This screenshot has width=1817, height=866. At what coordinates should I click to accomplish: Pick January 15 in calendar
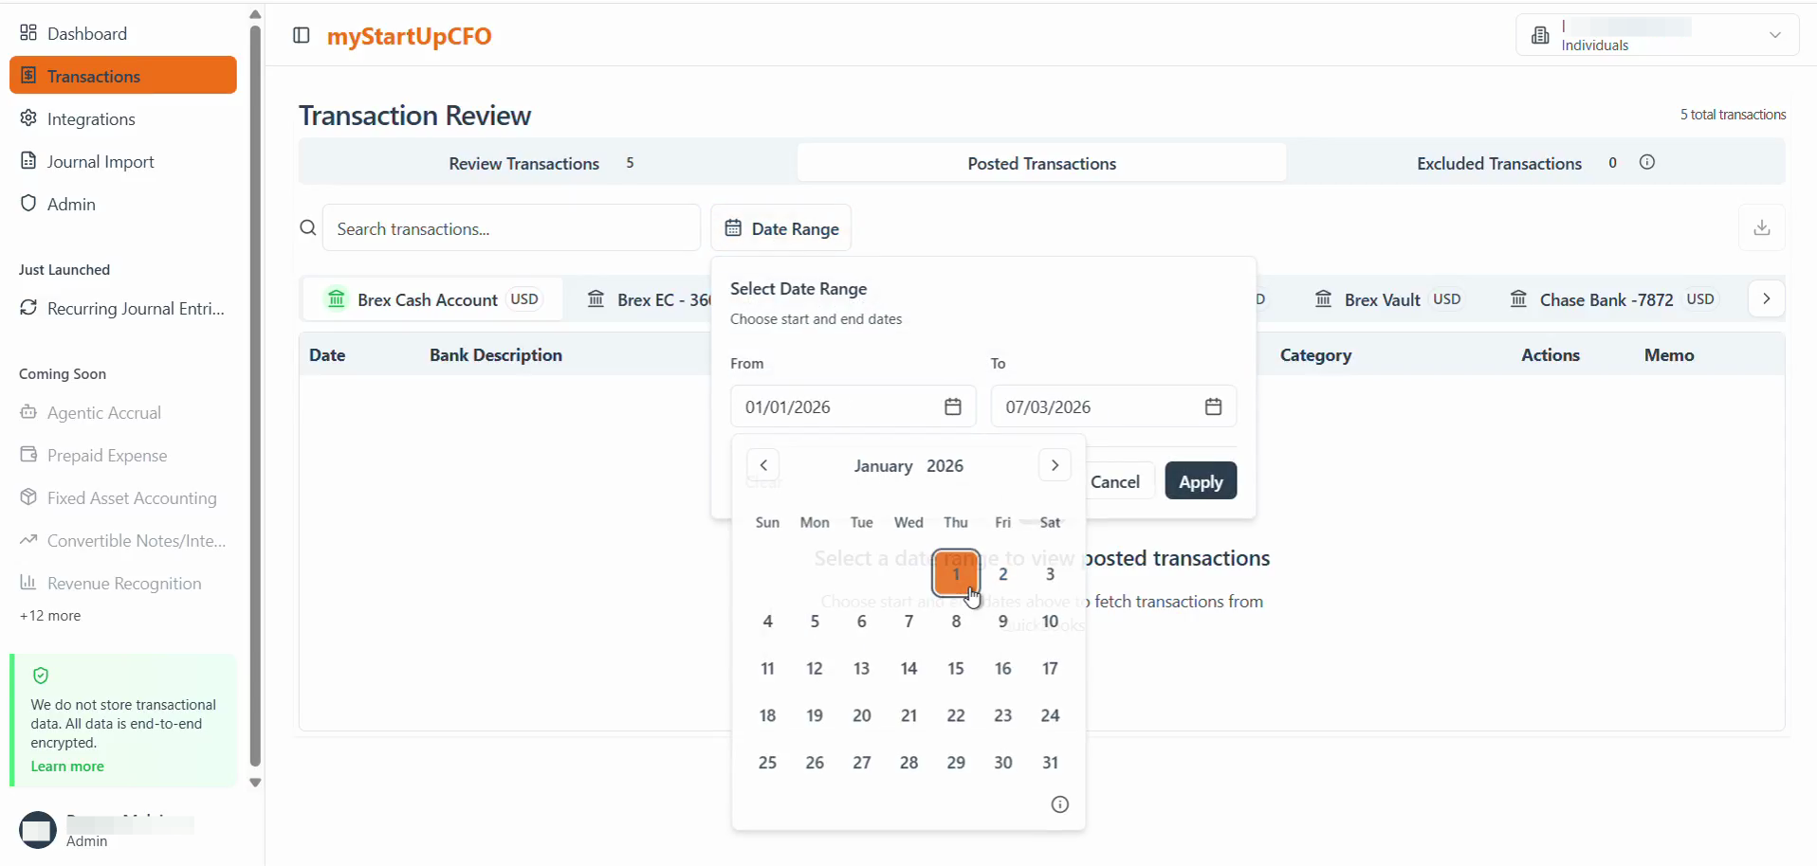[956, 669]
